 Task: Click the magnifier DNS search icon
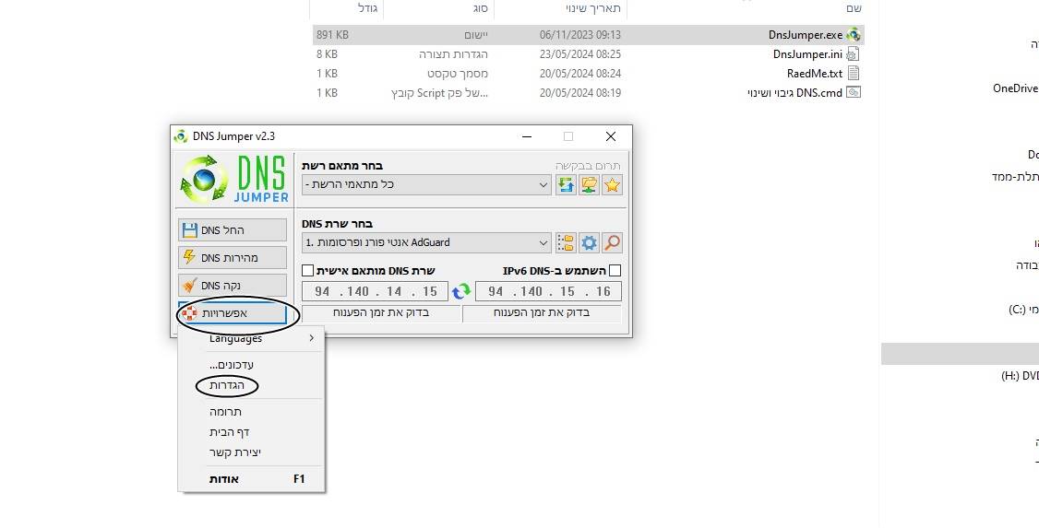[612, 243]
